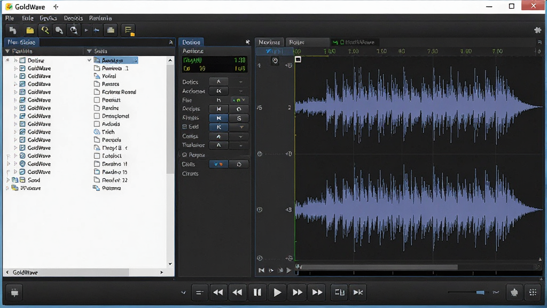Image resolution: width=547 pixels, height=308 pixels.
Task: Click the S button in the Slngrs row
Action: pos(239,118)
